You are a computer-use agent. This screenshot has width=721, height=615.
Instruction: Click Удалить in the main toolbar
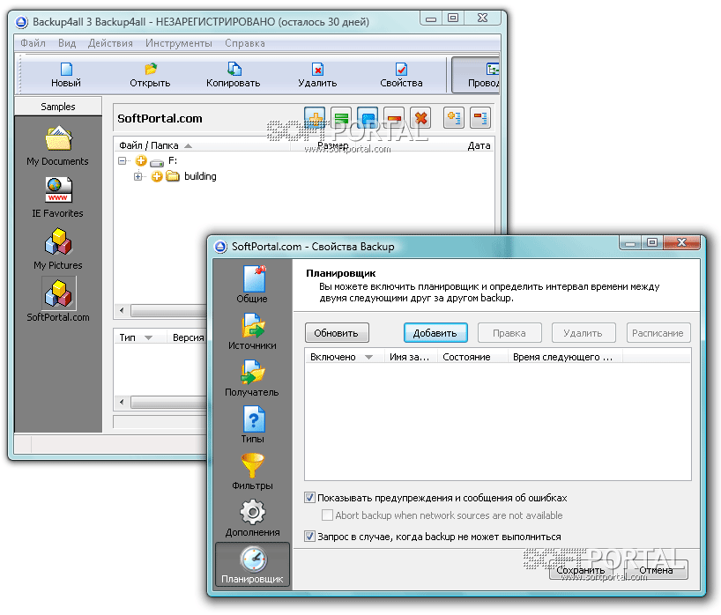[317, 76]
